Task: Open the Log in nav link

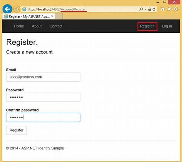Action: (167, 26)
